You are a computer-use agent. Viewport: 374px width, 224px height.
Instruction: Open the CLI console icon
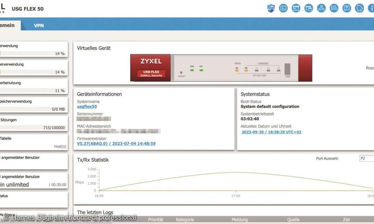click(283, 8)
